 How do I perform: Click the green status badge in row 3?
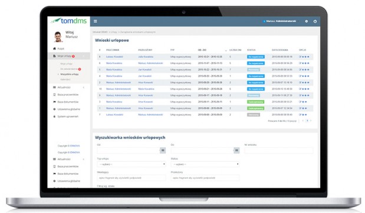(x=255, y=102)
